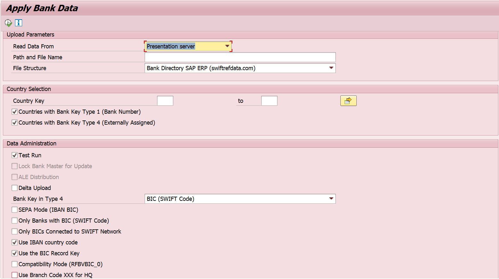Uncheck Countries with Bank Key Type 4
This screenshot has width=499, height=279.
14,122
